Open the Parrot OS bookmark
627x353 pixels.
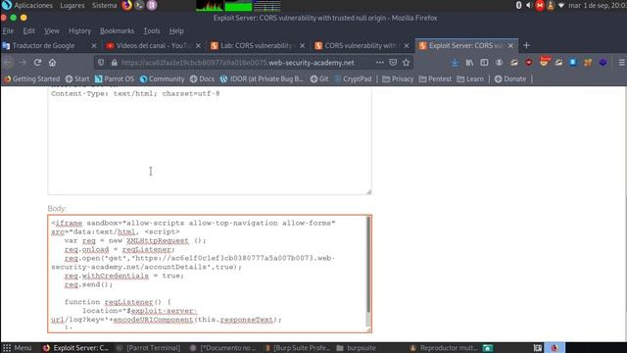pos(115,78)
